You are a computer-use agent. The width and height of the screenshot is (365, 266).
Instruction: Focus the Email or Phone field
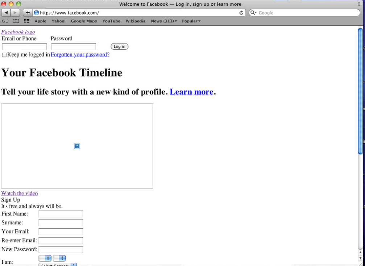pos(24,46)
